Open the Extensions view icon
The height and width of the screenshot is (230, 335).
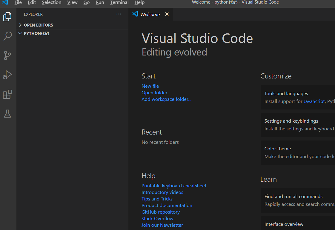tap(7, 95)
